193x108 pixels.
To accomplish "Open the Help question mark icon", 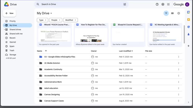I will click(157, 4).
